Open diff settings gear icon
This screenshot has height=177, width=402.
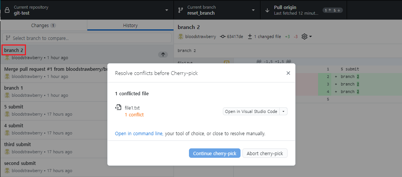tap(304, 37)
